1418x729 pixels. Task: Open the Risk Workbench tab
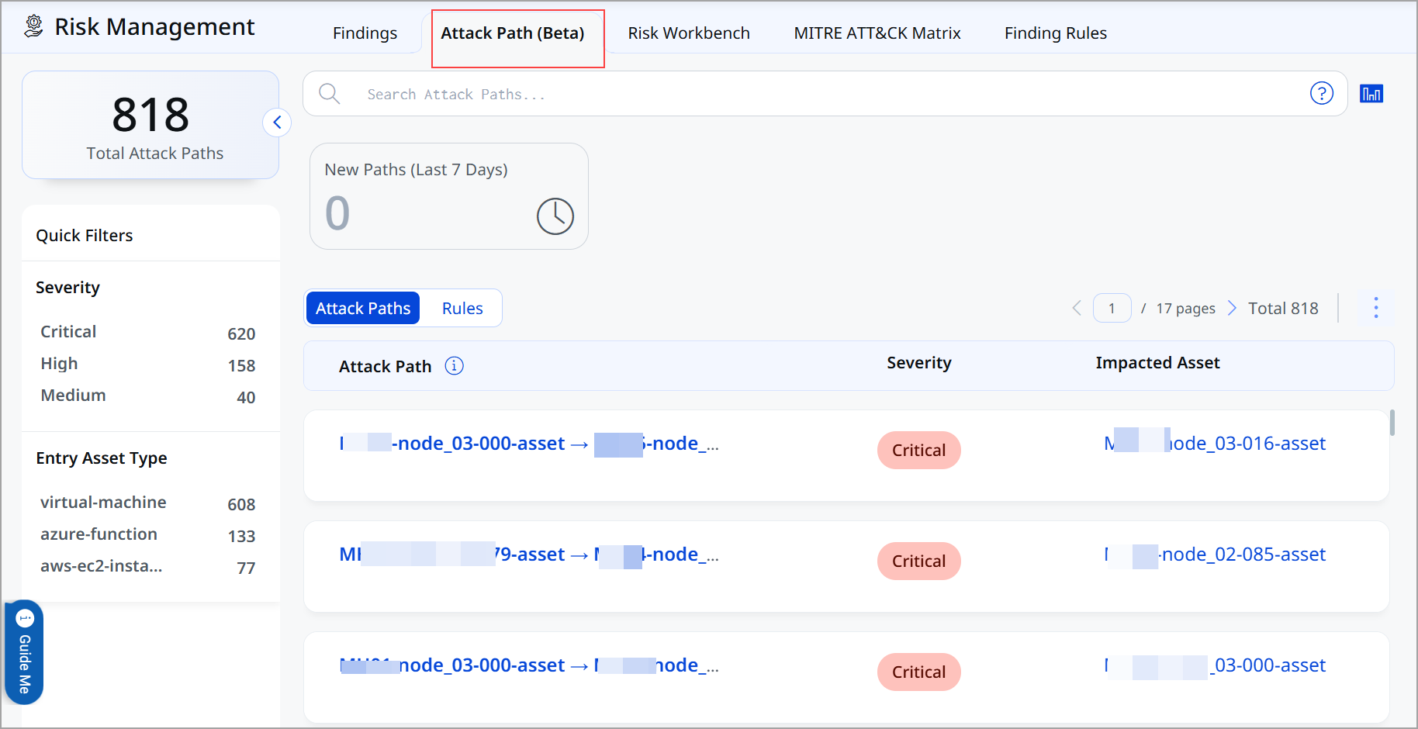(x=689, y=33)
